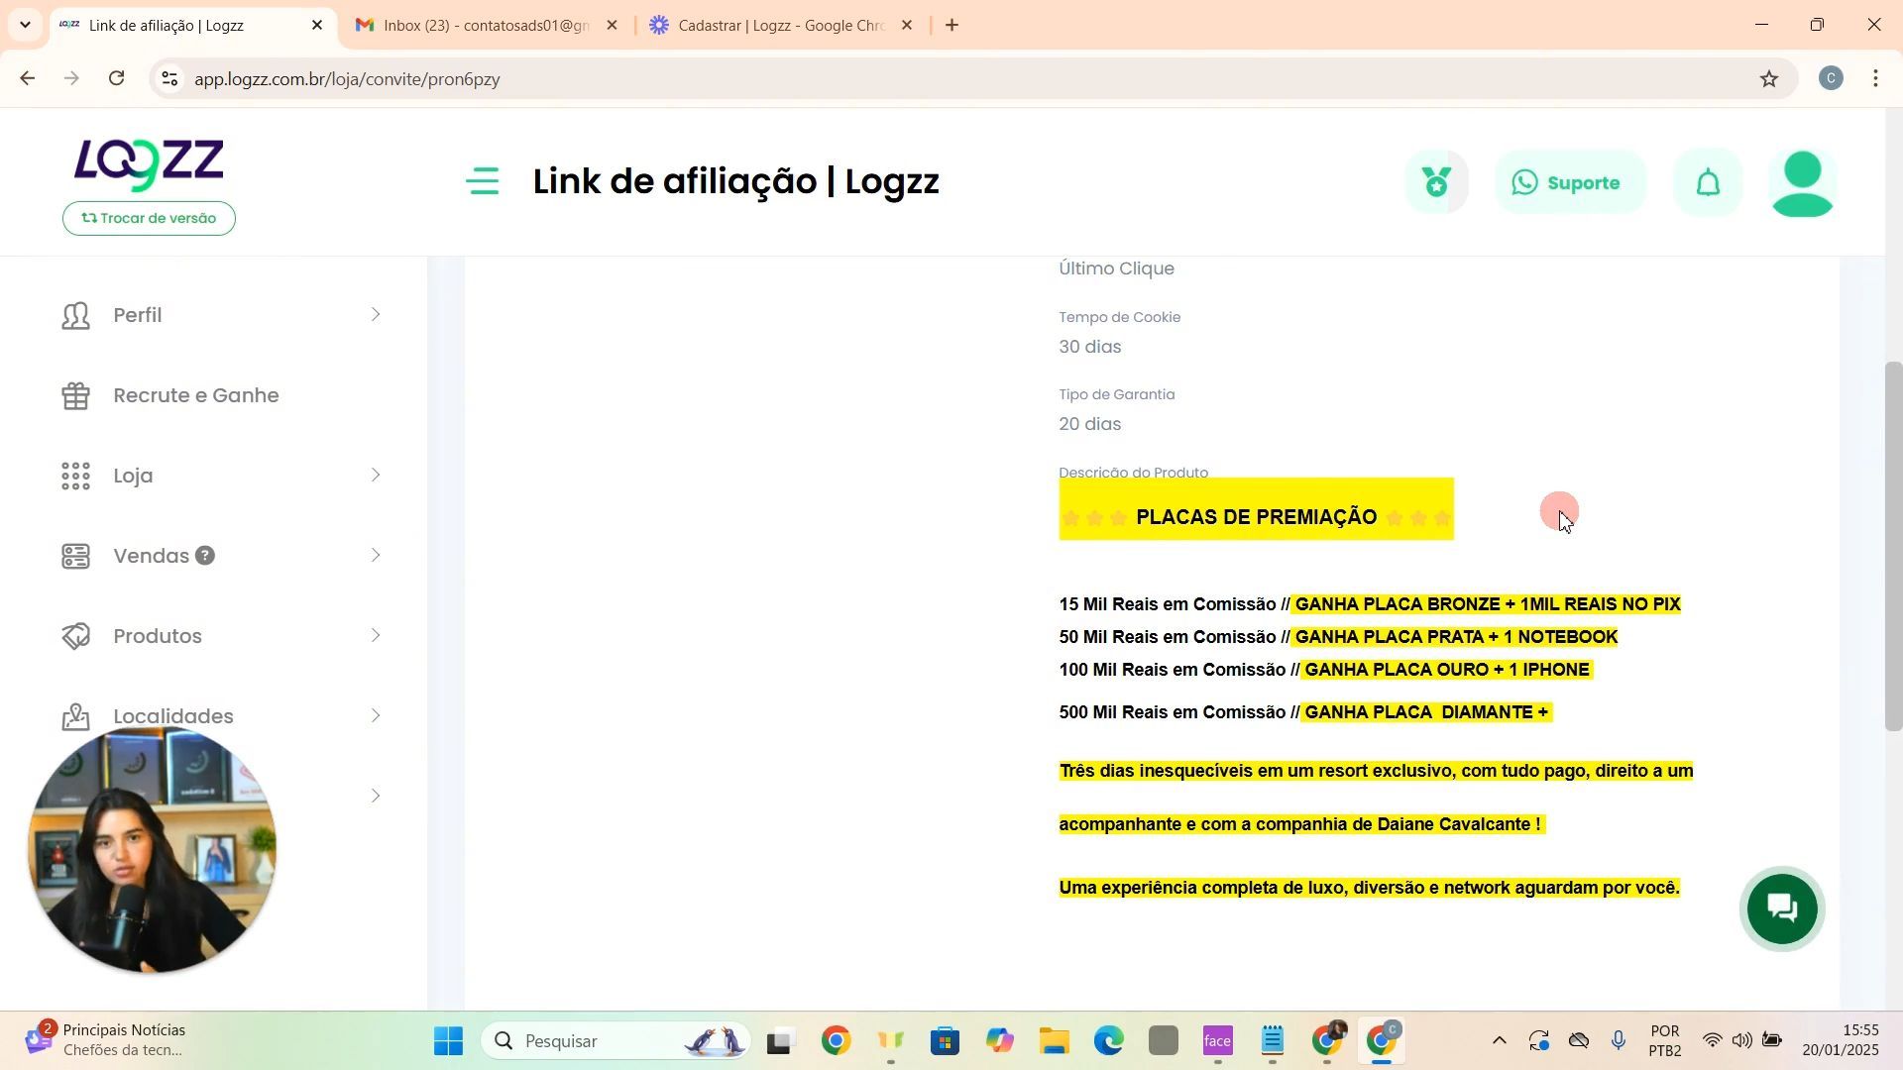
Task: Click the Último Clique text
Action: [1116, 268]
